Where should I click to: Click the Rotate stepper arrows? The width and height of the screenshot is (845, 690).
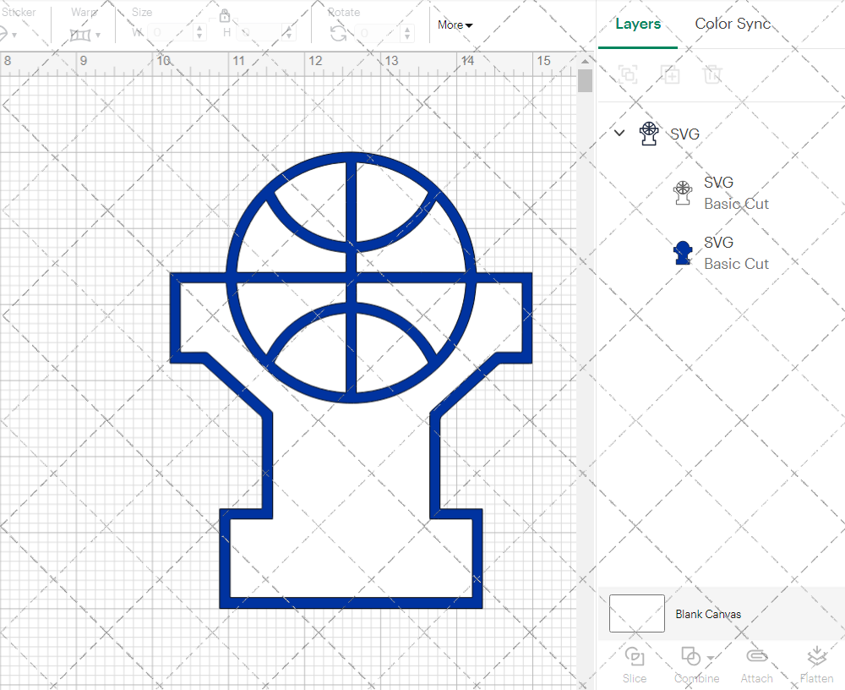tap(407, 33)
